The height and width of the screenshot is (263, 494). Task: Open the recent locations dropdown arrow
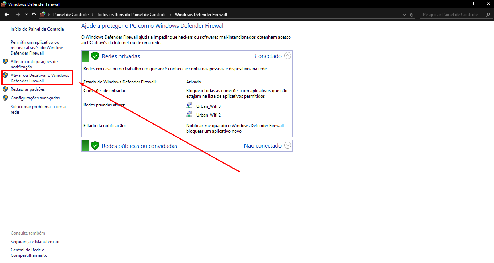click(26, 15)
